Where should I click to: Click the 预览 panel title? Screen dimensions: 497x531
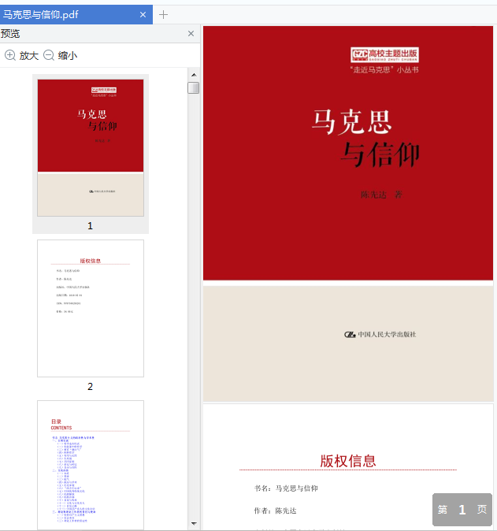tap(10, 34)
